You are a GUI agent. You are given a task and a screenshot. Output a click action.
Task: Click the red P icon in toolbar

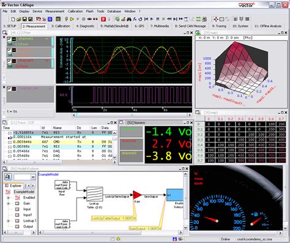[103, 19]
